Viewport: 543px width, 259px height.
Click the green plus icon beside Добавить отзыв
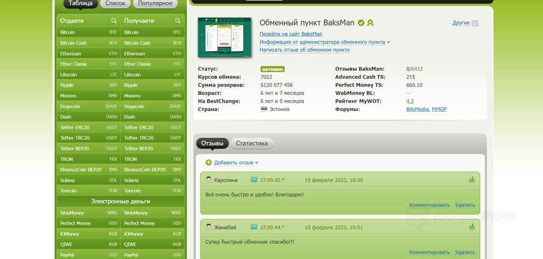coord(209,163)
